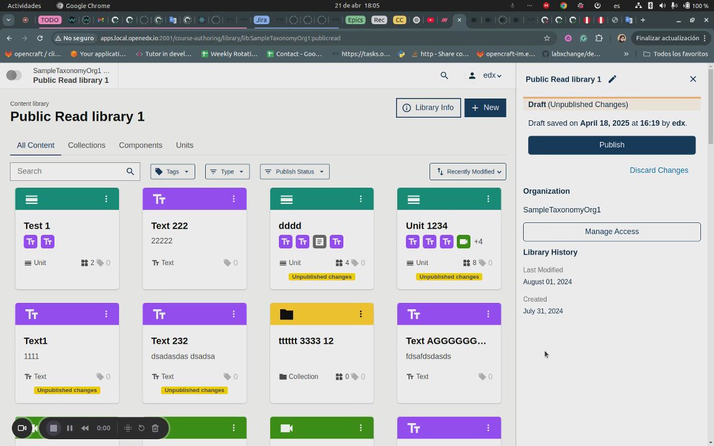The width and height of the screenshot is (714, 446).
Task: Click the unit icon on Test 1 card header
Action: point(32,199)
